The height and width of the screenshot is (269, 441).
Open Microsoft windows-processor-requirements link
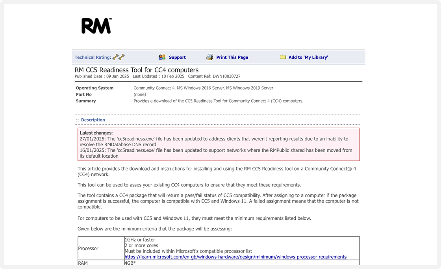point(235,257)
